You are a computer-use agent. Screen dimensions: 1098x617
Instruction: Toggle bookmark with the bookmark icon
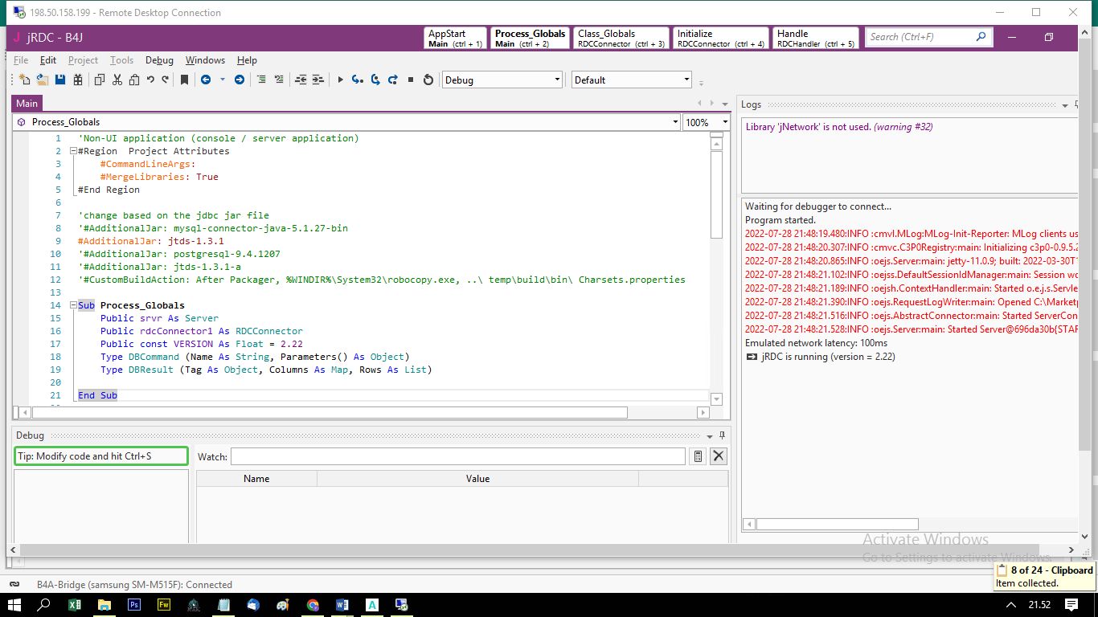pyautogui.click(x=184, y=80)
